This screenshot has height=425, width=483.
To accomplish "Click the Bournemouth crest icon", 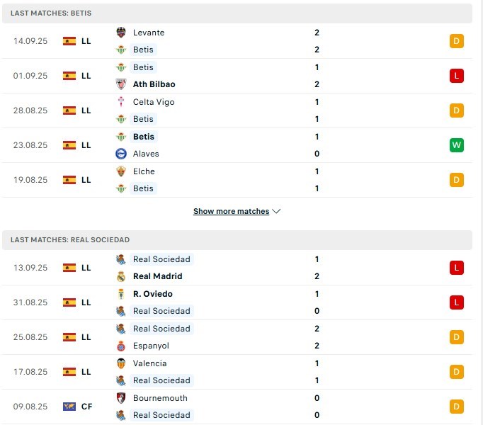I will coord(120,398).
